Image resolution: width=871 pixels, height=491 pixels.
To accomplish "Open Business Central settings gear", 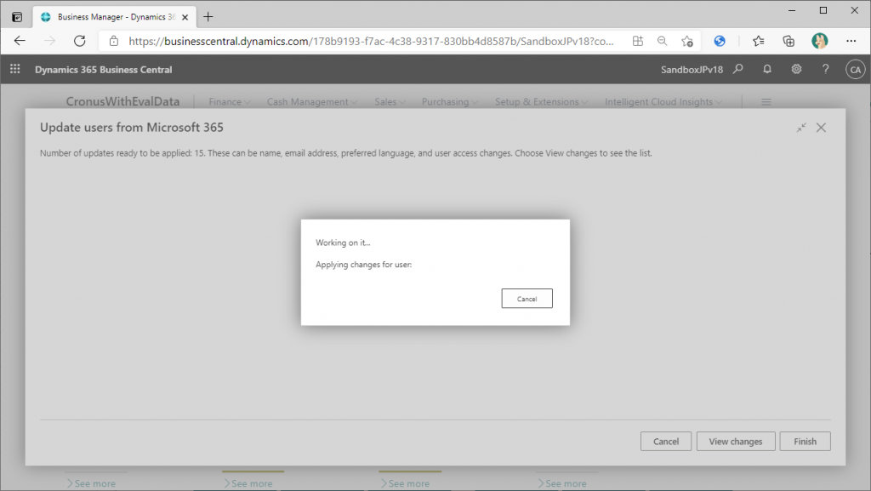I will tap(796, 69).
